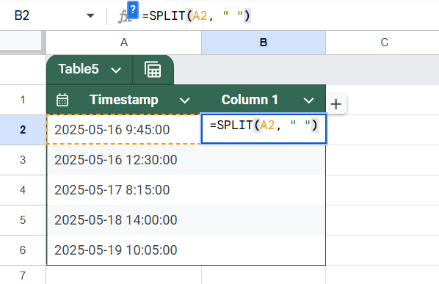The height and width of the screenshot is (284, 439).
Task: Select row 5 header
Action: click(x=23, y=220)
